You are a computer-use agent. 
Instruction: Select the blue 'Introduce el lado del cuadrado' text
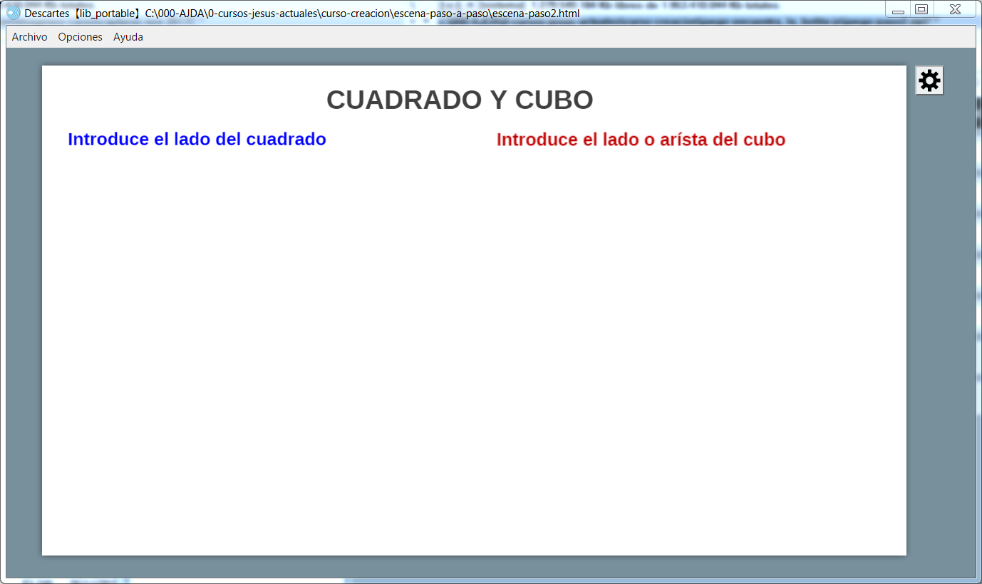tap(197, 140)
